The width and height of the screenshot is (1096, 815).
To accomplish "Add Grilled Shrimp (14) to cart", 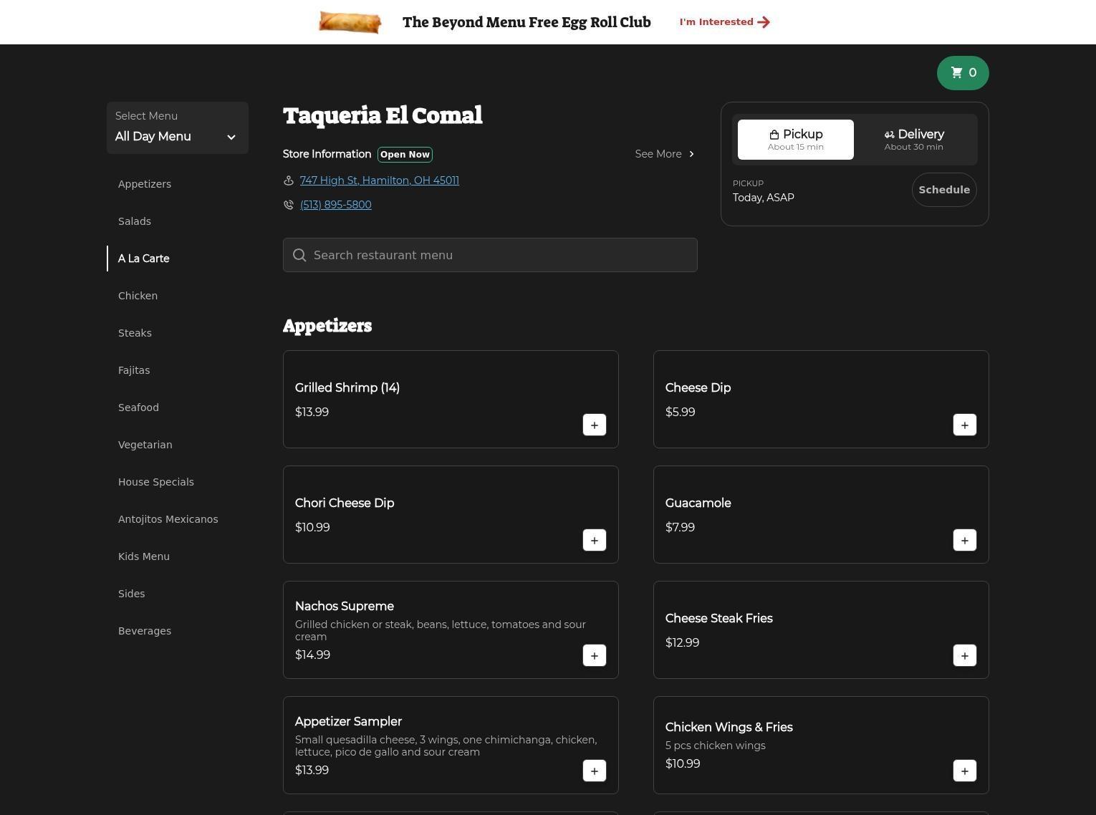I will 594,425.
